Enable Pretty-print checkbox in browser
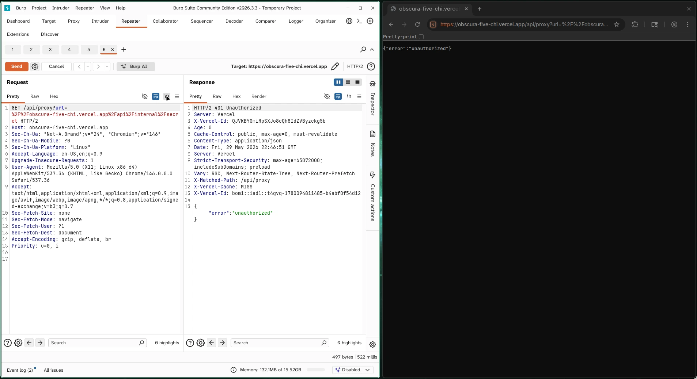The image size is (697, 379). [x=421, y=37]
